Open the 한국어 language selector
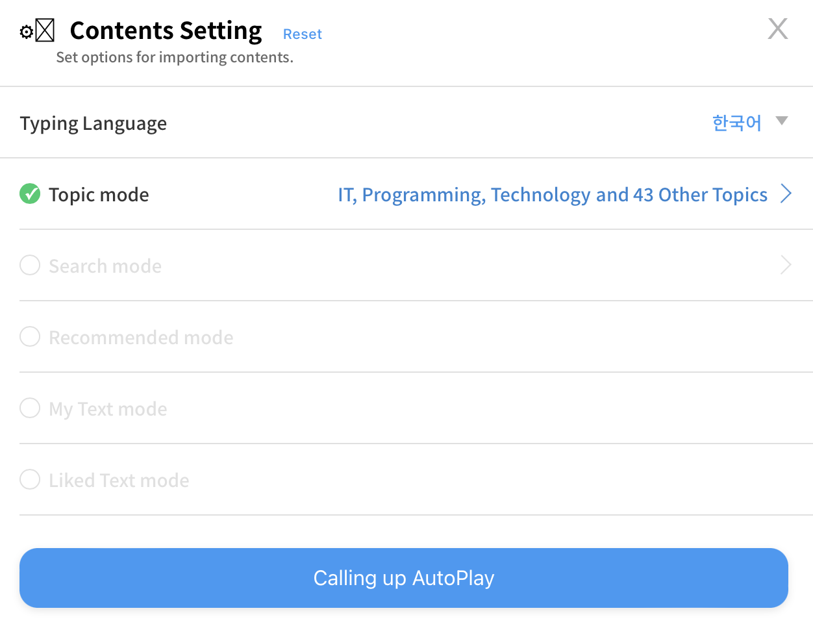This screenshot has width=813, height=639. (737, 123)
